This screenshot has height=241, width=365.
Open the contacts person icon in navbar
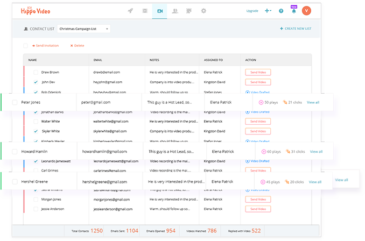click(x=174, y=11)
